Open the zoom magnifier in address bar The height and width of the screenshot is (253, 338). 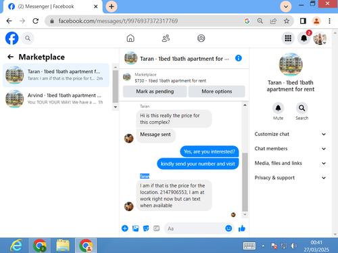pos(260,21)
